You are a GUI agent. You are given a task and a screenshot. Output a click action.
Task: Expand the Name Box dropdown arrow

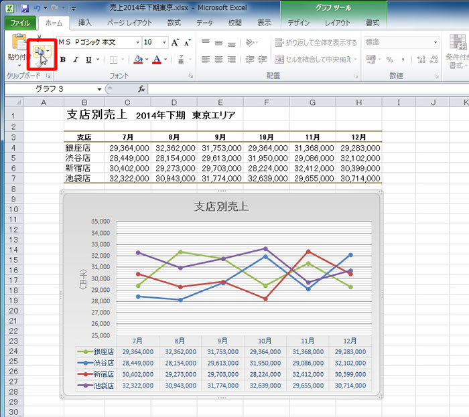[100, 89]
